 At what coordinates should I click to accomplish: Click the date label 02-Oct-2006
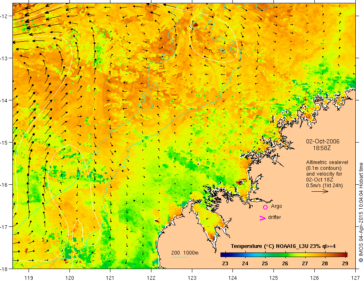point(323,141)
